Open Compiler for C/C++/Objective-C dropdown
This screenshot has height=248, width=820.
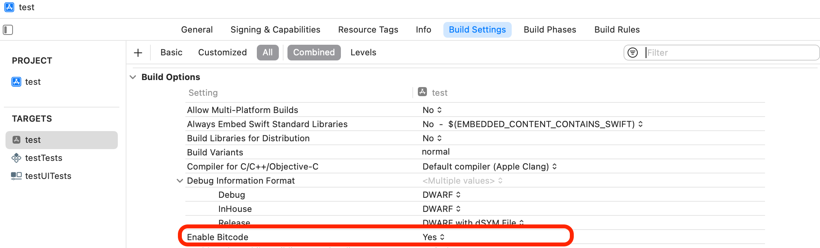pos(490,166)
